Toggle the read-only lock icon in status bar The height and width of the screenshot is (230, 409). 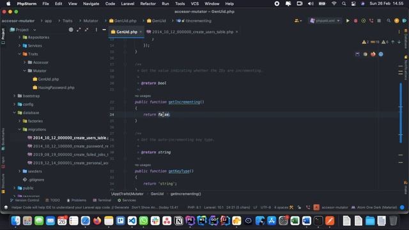[299, 207]
